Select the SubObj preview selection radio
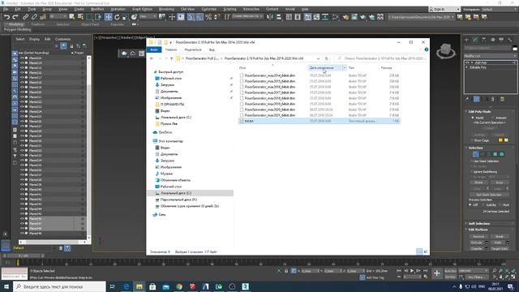The image size is (519, 292). 483,205
